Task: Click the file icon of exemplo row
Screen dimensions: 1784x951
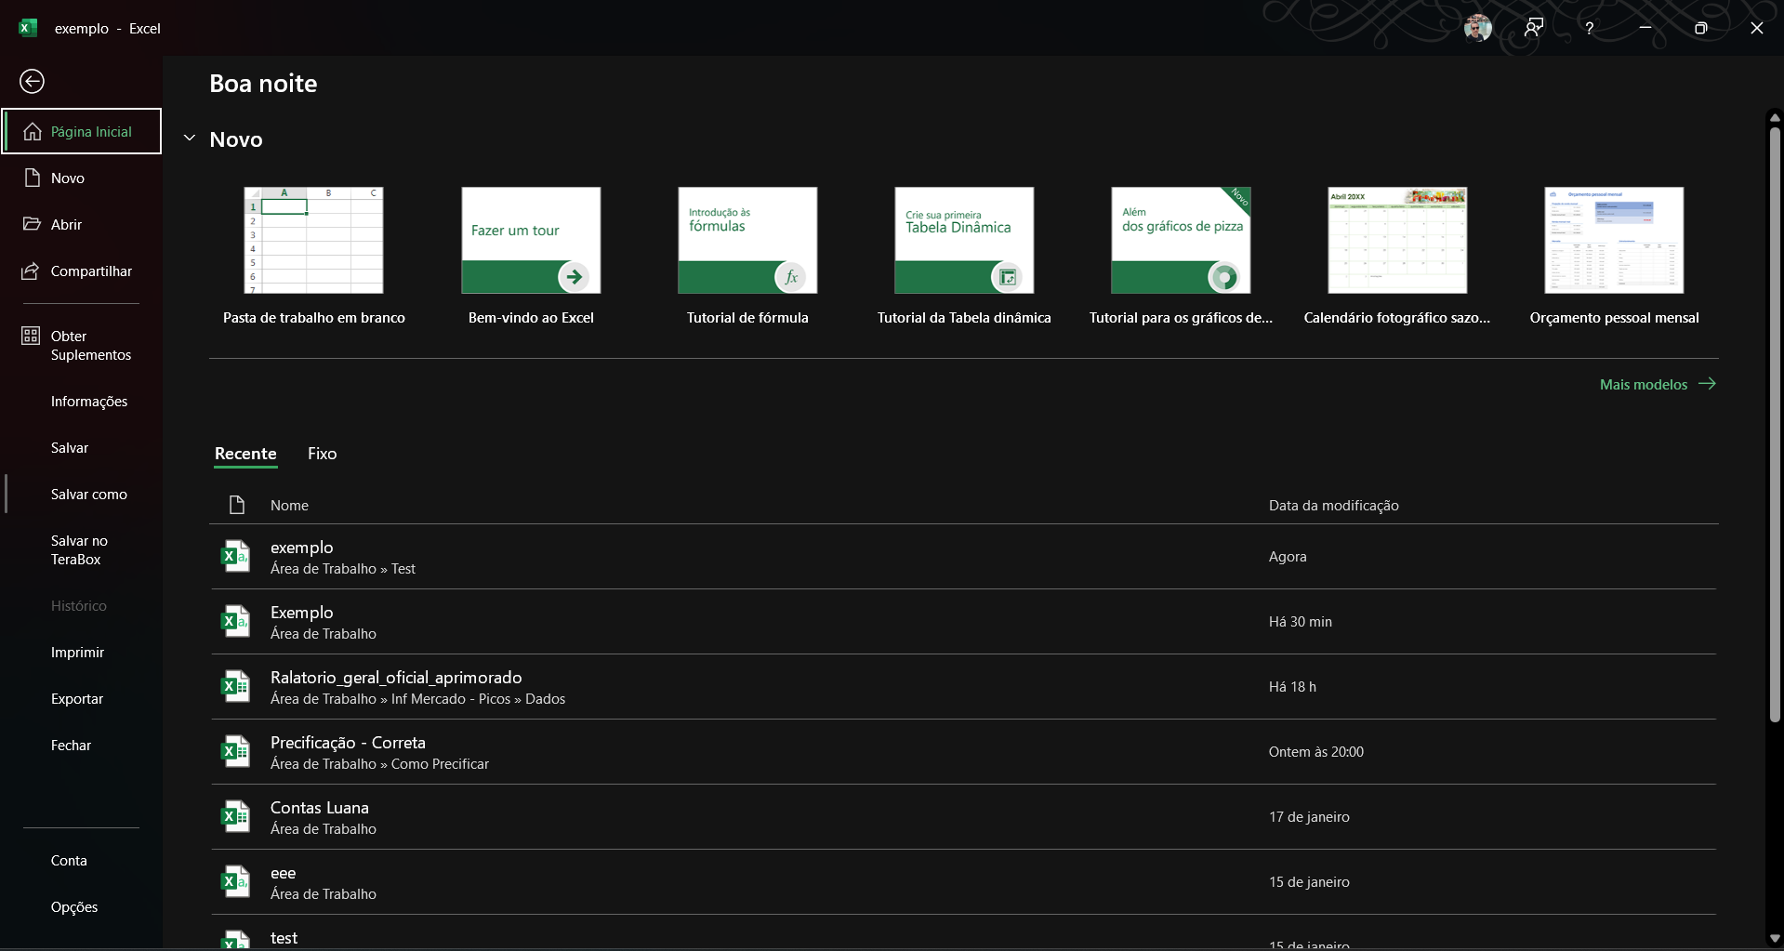Action: tap(235, 556)
